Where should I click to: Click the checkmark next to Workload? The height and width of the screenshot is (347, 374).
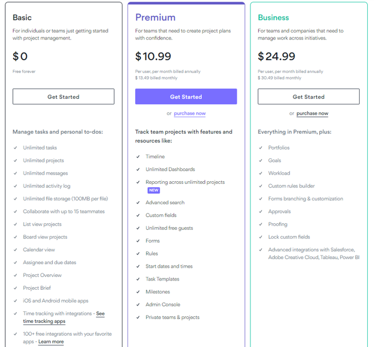261,173
